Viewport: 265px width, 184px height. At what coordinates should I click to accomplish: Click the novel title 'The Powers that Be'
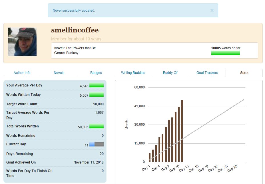pos(81,48)
